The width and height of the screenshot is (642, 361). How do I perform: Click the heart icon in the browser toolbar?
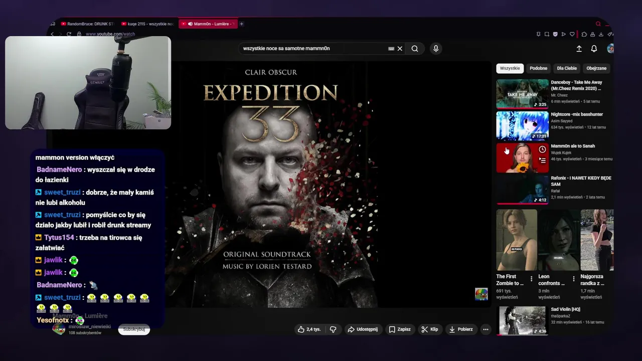click(572, 34)
